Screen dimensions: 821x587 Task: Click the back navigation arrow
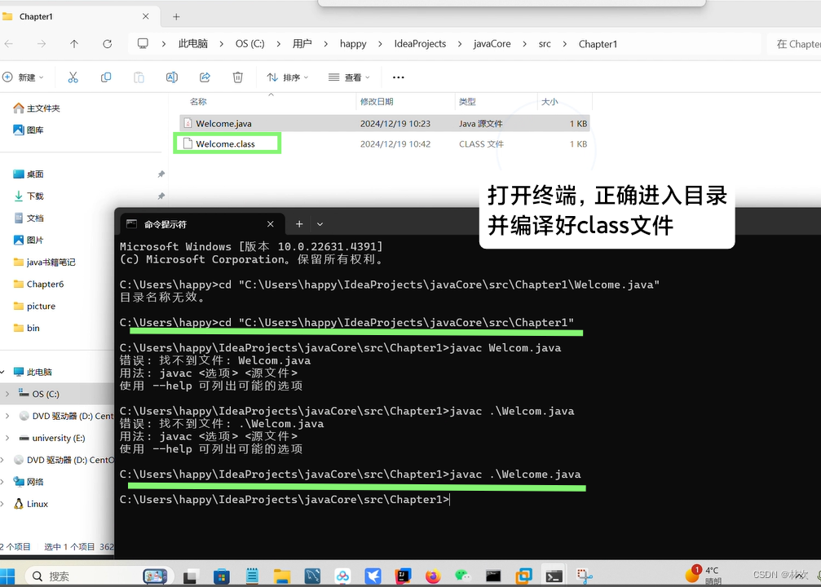coord(9,44)
